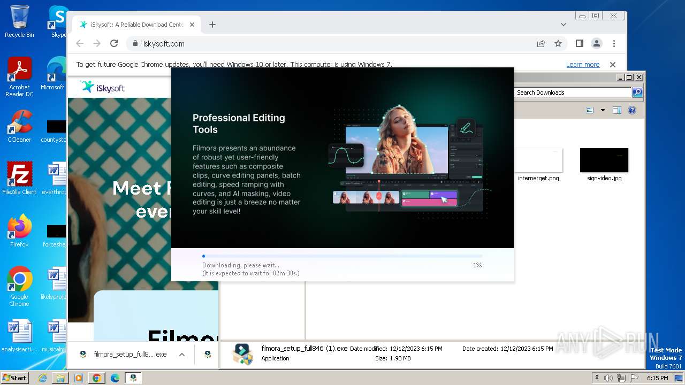The image size is (685, 385).
Task: Open Action Center flag tray icon
Action: [x=634, y=378]
